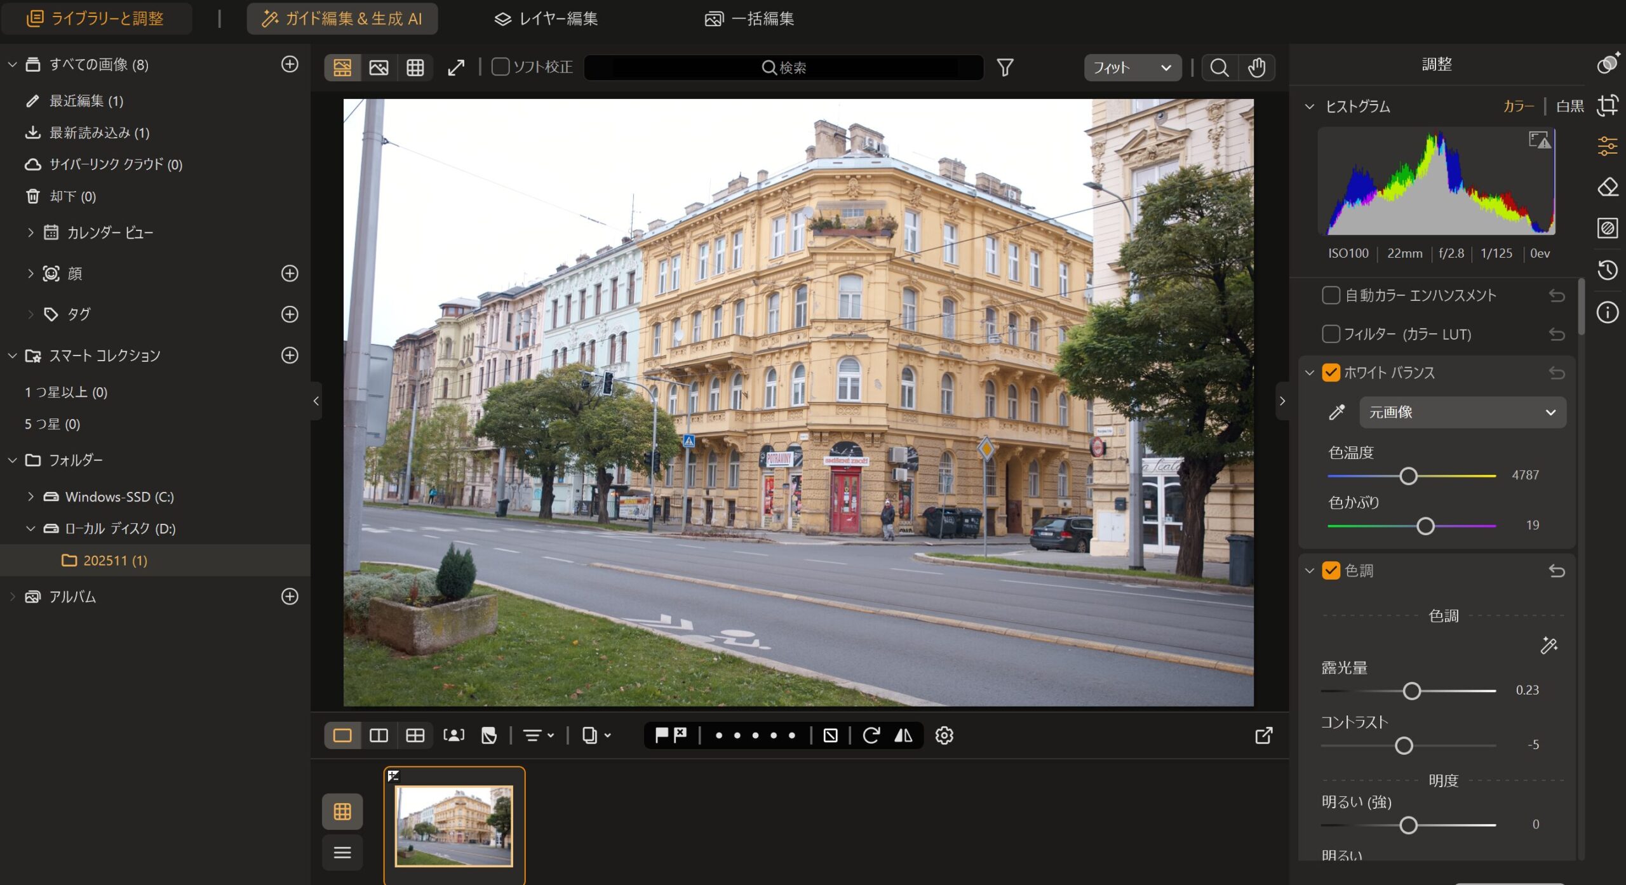Switch to viewer-and-browser mode
Image resolution: width=1626 pixels, height=885 pixels.
(342, 67)
